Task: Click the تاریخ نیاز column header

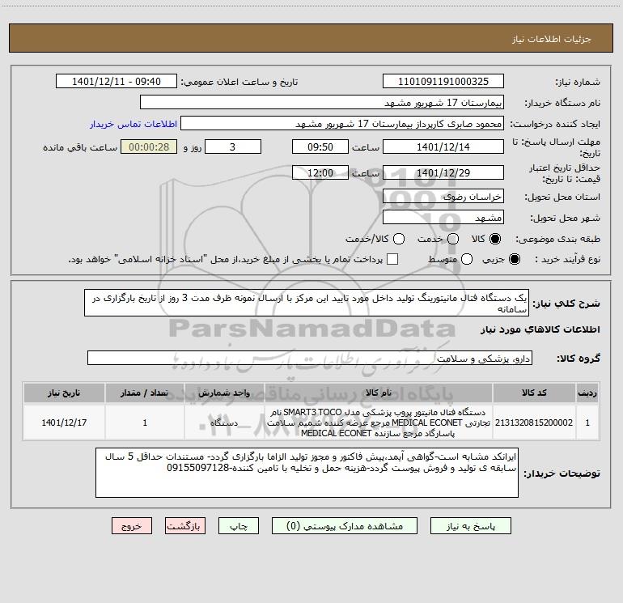Action: 64,393
